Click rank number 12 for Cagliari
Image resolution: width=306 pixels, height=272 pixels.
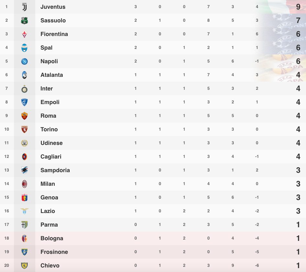pyautogui.click(x=6, y=157)
